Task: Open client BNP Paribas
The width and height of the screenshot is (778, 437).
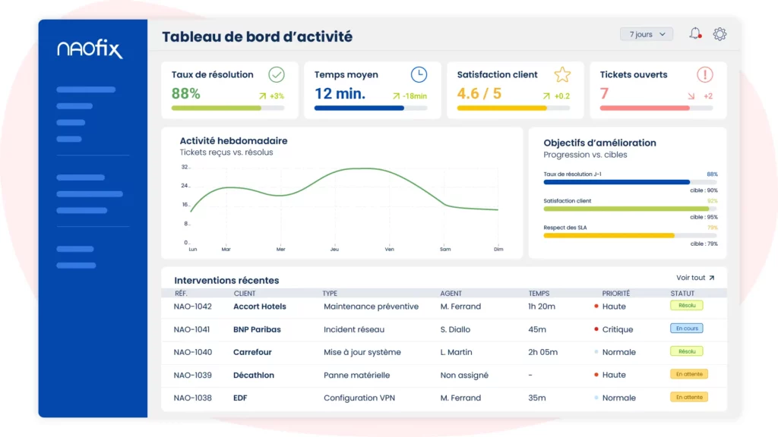Action: 257,329
